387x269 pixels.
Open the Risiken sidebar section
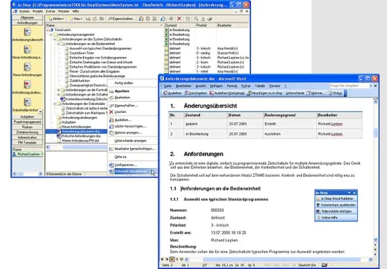[28, 127]
